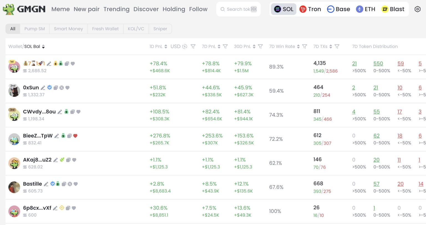Screen dimensions: 426x225
Task: Open the 7D Win Rate filter funnel
Action: pos(305,46)
